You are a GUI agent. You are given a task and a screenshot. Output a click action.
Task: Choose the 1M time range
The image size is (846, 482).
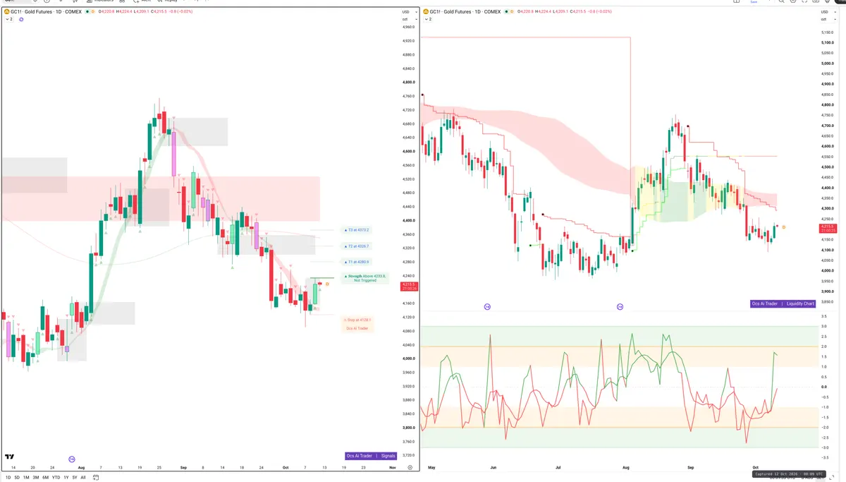[x=26, y=477]
